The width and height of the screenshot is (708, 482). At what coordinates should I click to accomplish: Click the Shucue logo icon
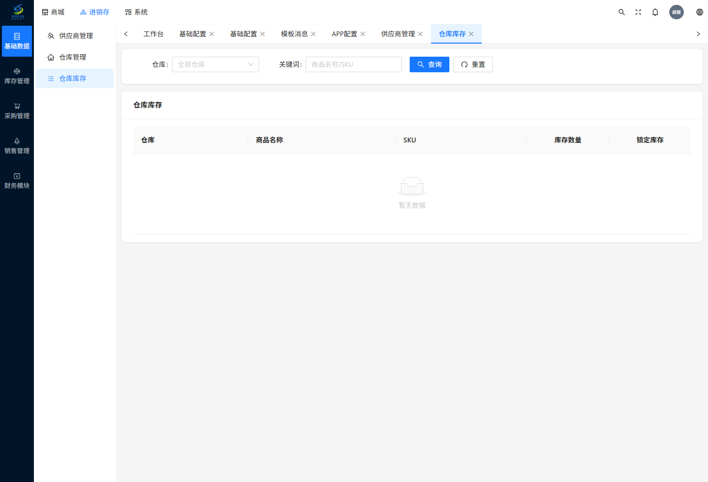click(x=17, y=12)
